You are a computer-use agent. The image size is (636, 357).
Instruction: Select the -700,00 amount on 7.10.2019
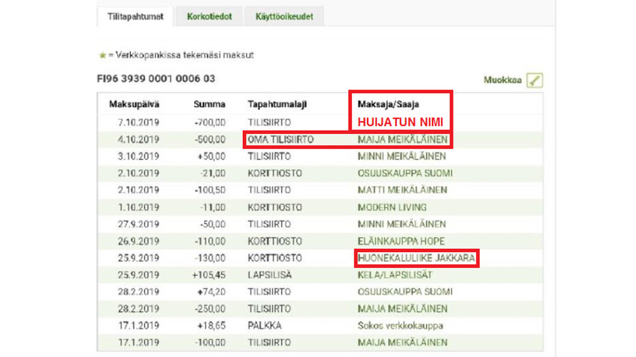[210, 123]
